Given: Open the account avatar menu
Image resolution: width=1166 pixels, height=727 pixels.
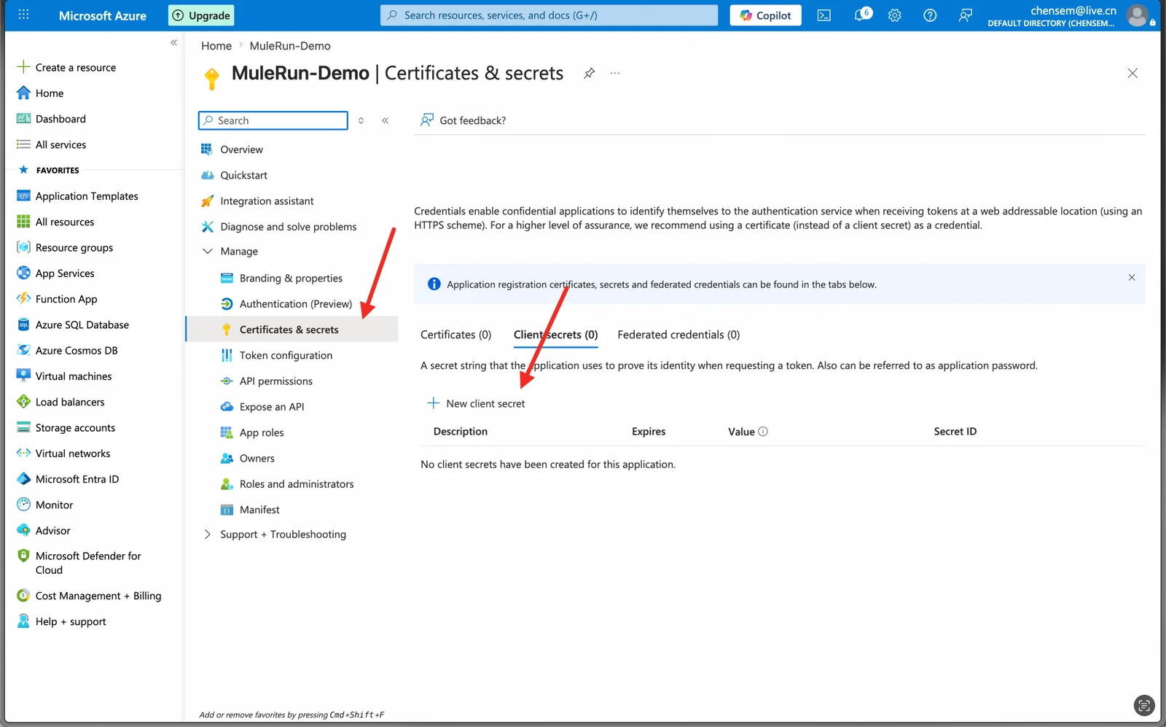Looking at the screenshot, I should (1137, 15).
